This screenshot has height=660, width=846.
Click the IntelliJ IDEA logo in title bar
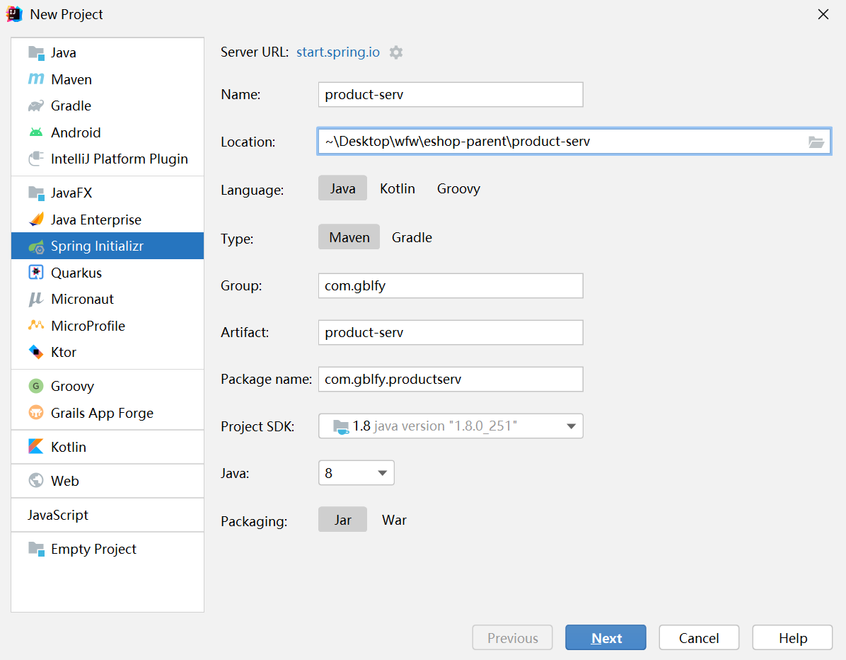coord(14,14)
